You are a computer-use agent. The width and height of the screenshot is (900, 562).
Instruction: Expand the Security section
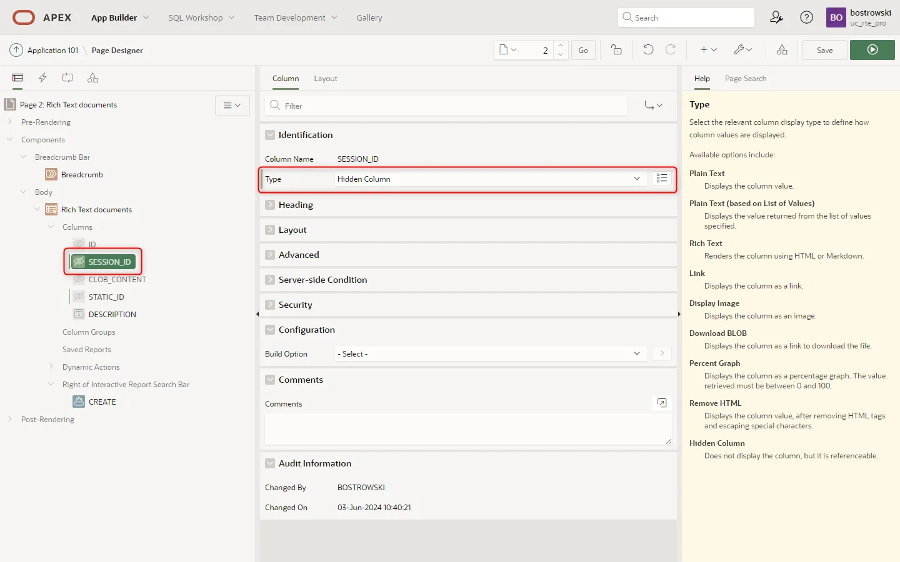point(270,305)
